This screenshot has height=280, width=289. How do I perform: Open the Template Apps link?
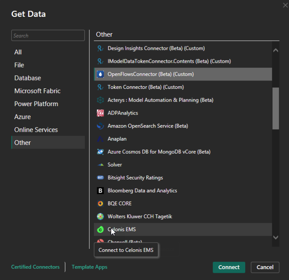pyautogui.click(x=89, y=267)
